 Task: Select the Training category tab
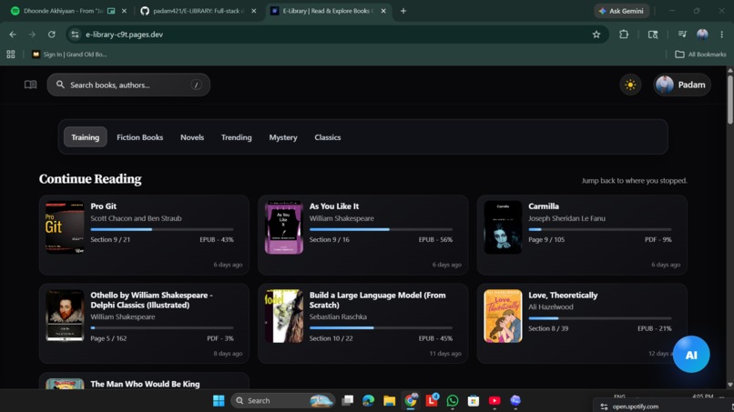tap(86, 137)
